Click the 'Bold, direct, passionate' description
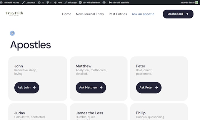 144,72
